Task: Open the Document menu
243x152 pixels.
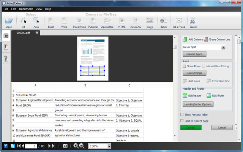Action: coord(26,9)
